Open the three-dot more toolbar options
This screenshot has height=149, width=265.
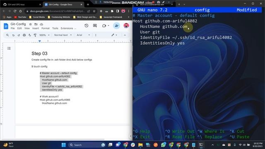(96, 35)
